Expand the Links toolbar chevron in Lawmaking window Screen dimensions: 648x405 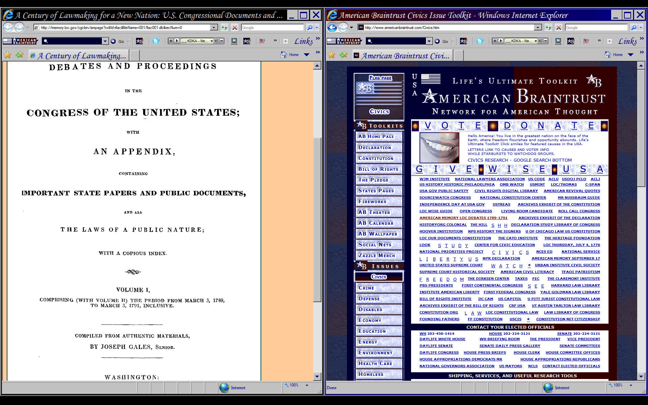click(x=318, y=38)
